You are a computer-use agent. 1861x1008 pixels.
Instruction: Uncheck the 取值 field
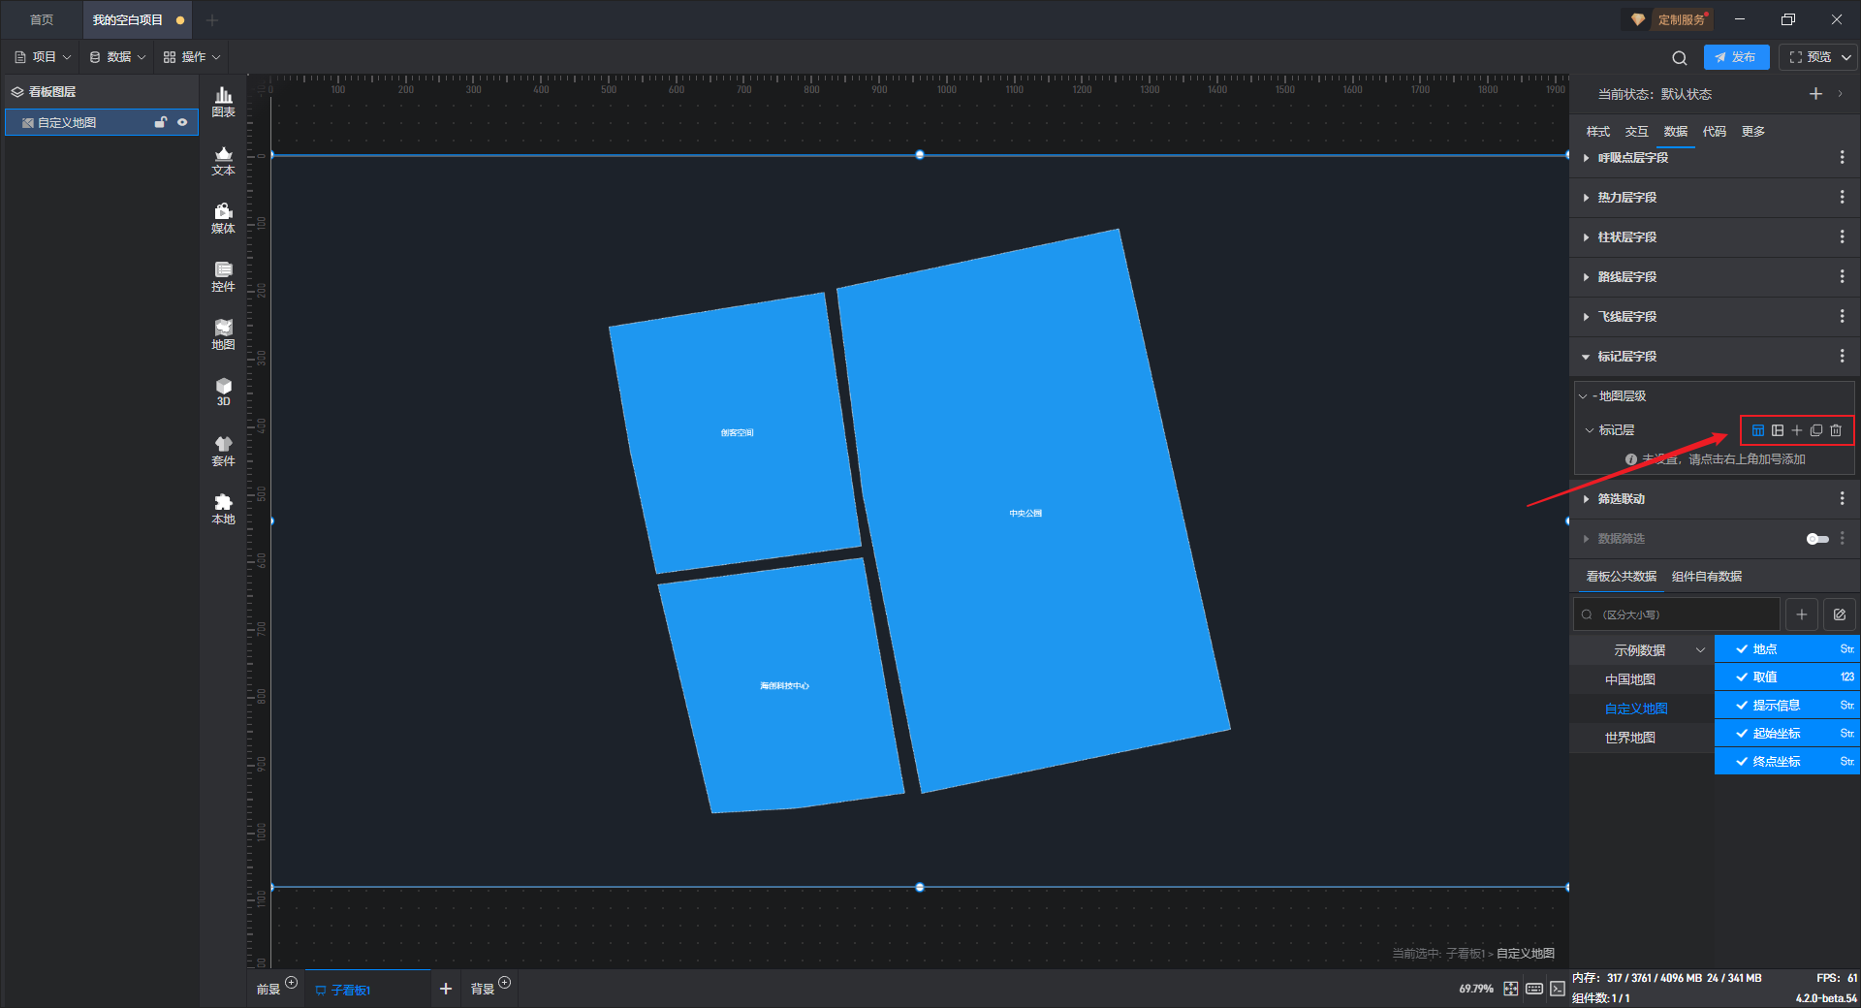[1742, 677]
